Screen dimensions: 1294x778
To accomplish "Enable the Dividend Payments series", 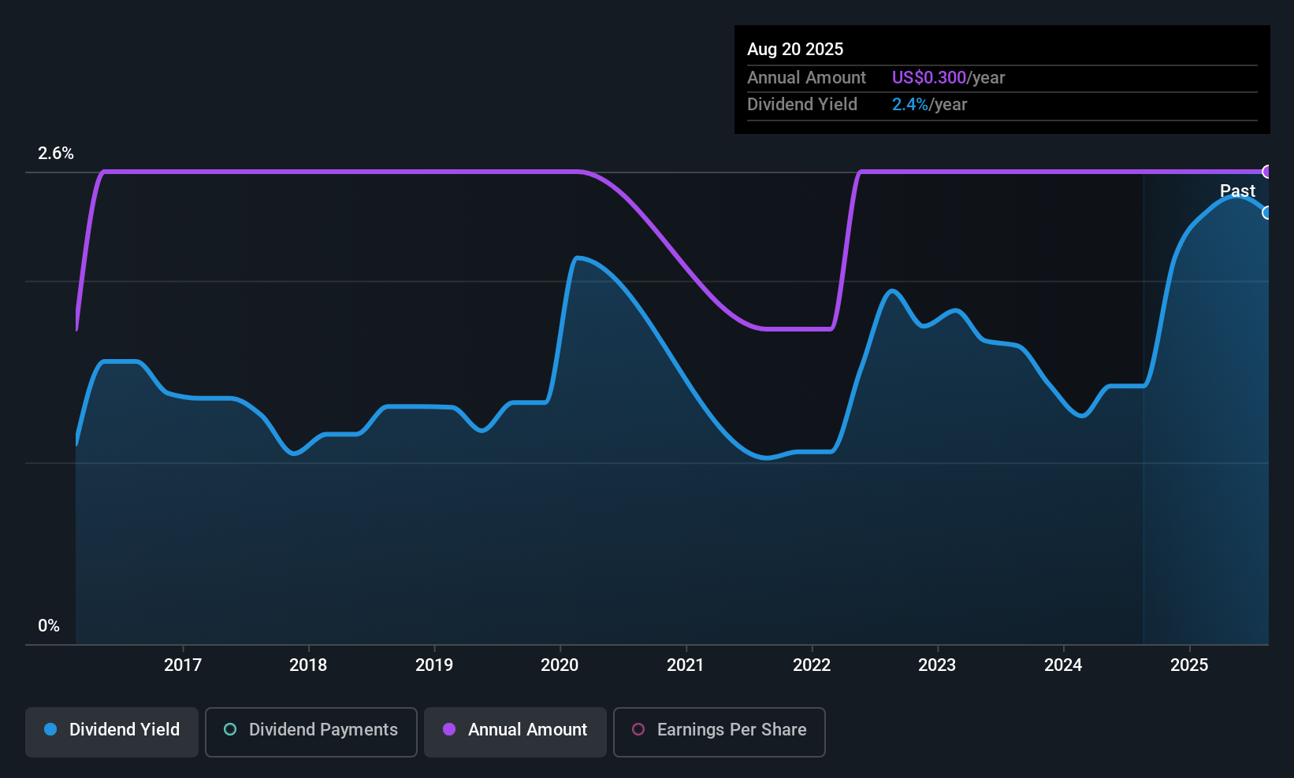I will [311, 732].
